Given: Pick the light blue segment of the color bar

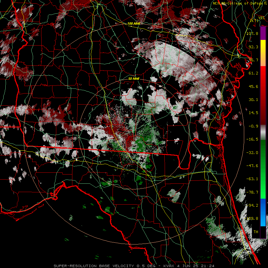Looking at the screenshot, I should coord(263,220).
